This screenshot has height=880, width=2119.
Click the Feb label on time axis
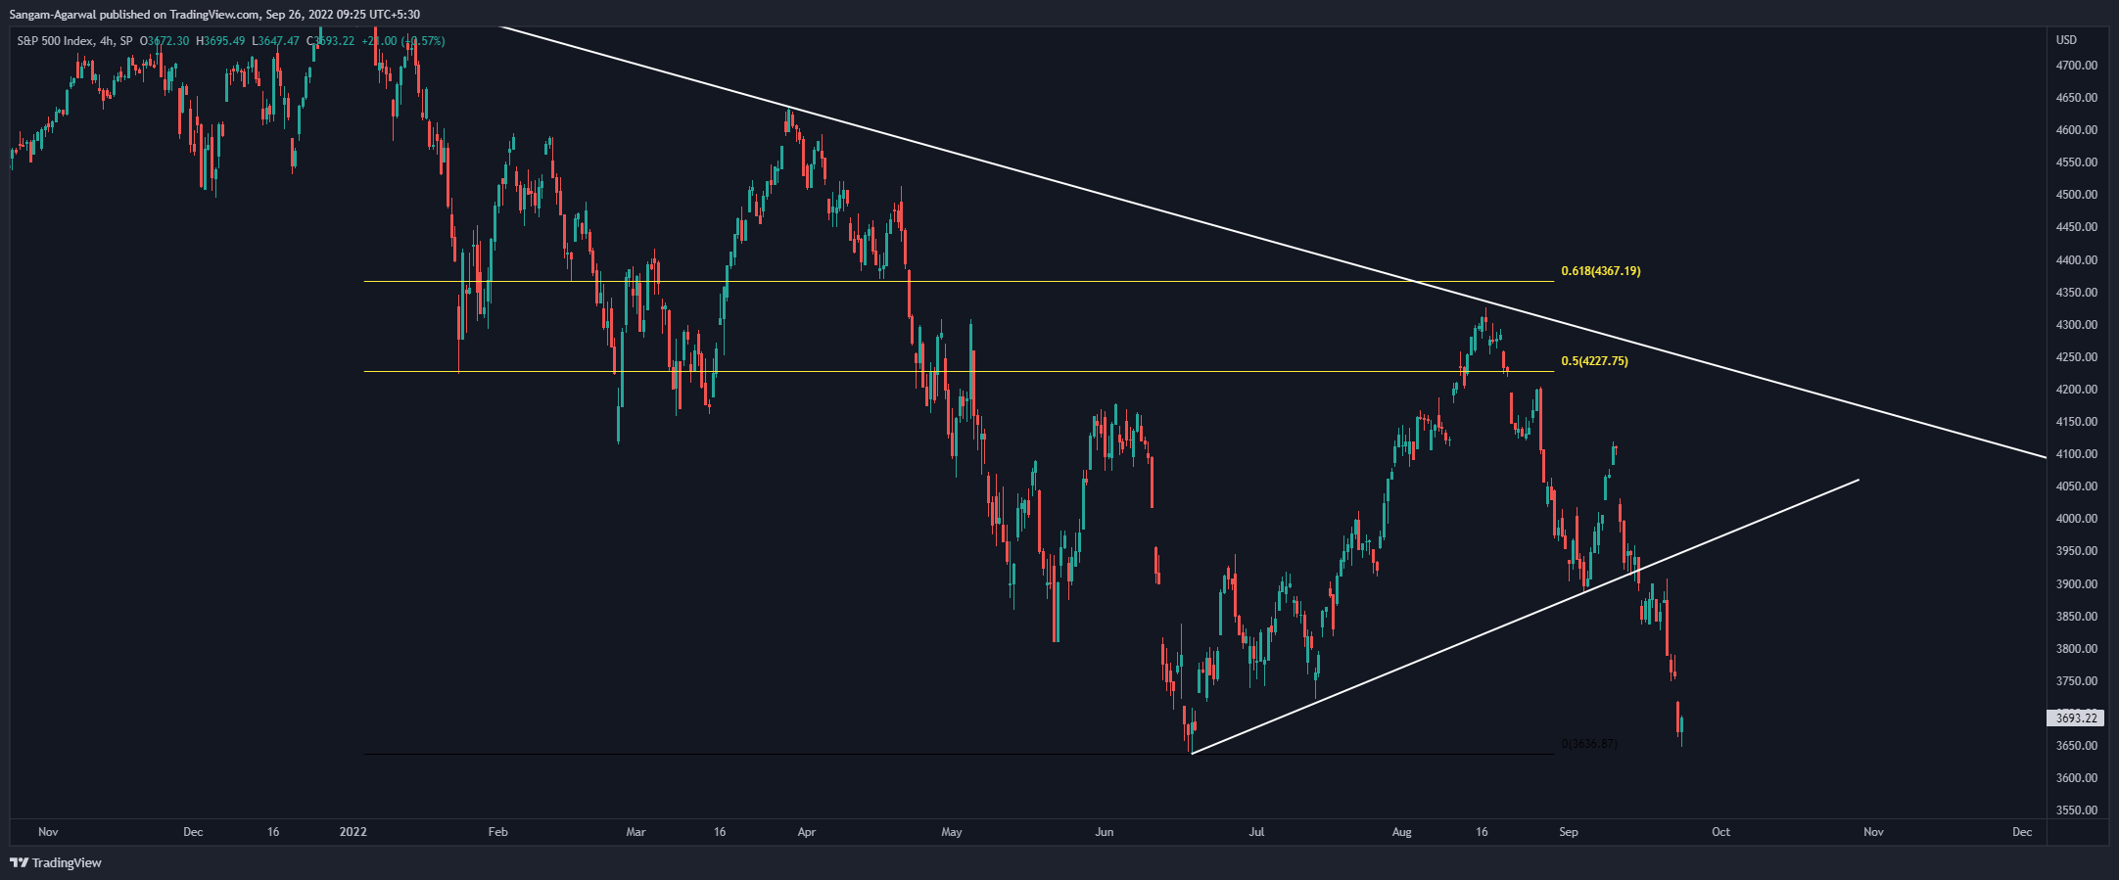tap(497, 832)
